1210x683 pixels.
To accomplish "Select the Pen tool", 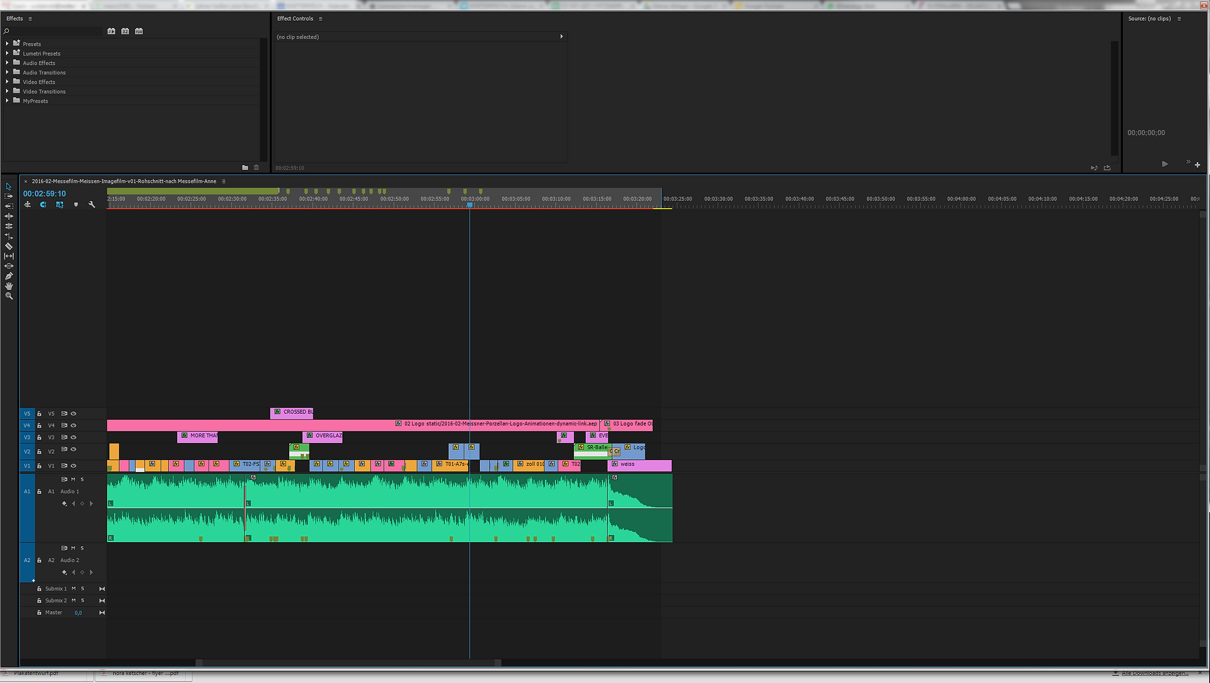I will (9, 276).
